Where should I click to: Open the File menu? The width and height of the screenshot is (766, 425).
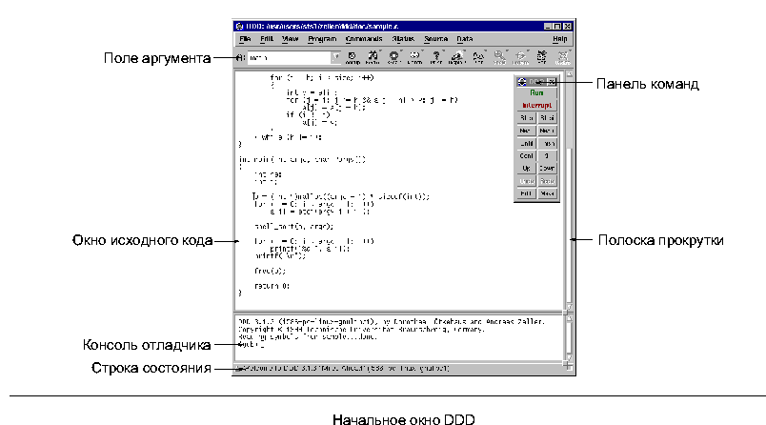(x=246, y=39)
